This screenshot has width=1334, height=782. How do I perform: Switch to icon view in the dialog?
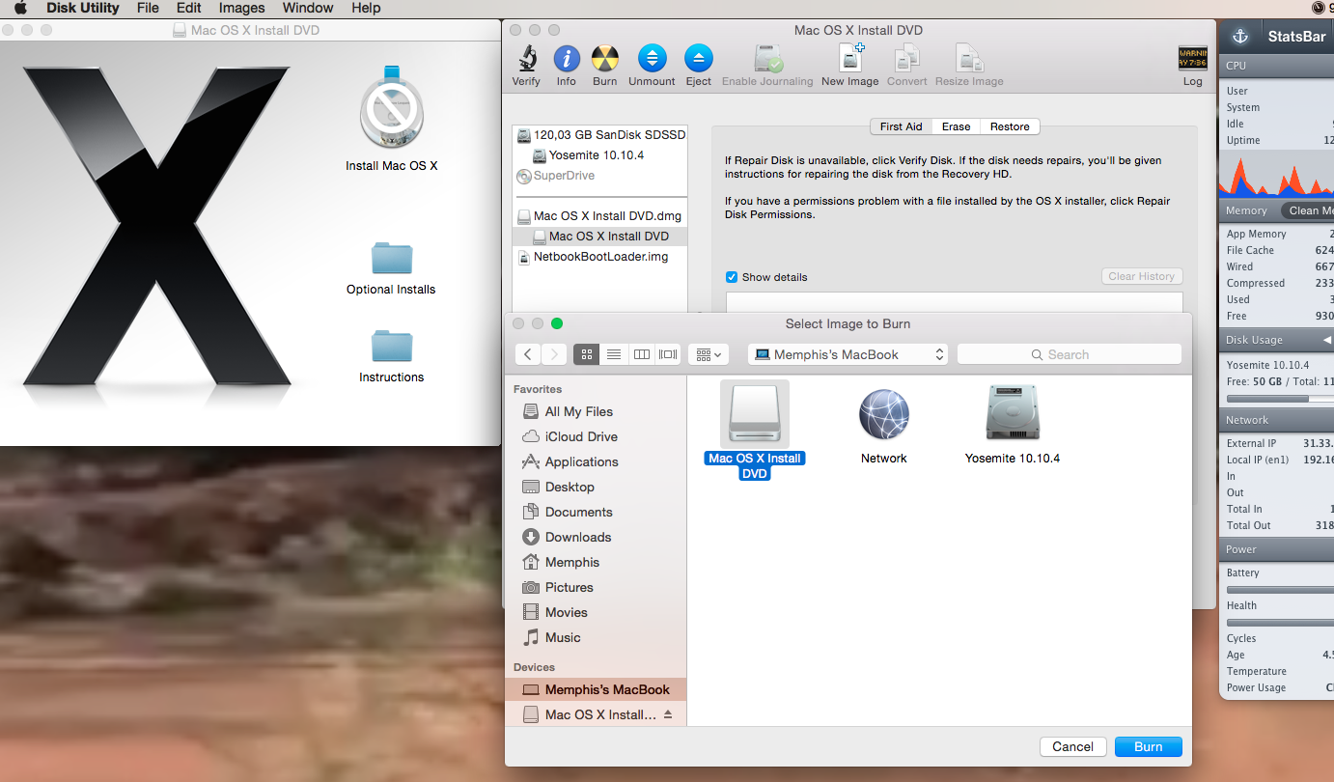(x=586, y=354)
